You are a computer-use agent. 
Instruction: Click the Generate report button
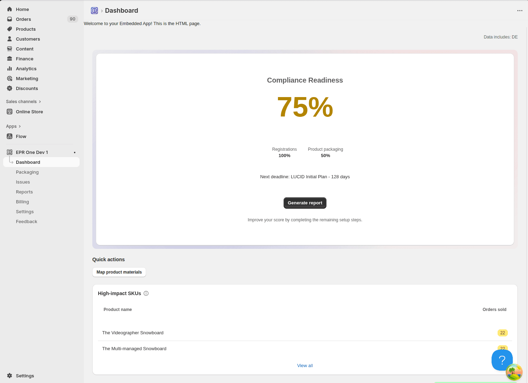click(x=304, y=203)
